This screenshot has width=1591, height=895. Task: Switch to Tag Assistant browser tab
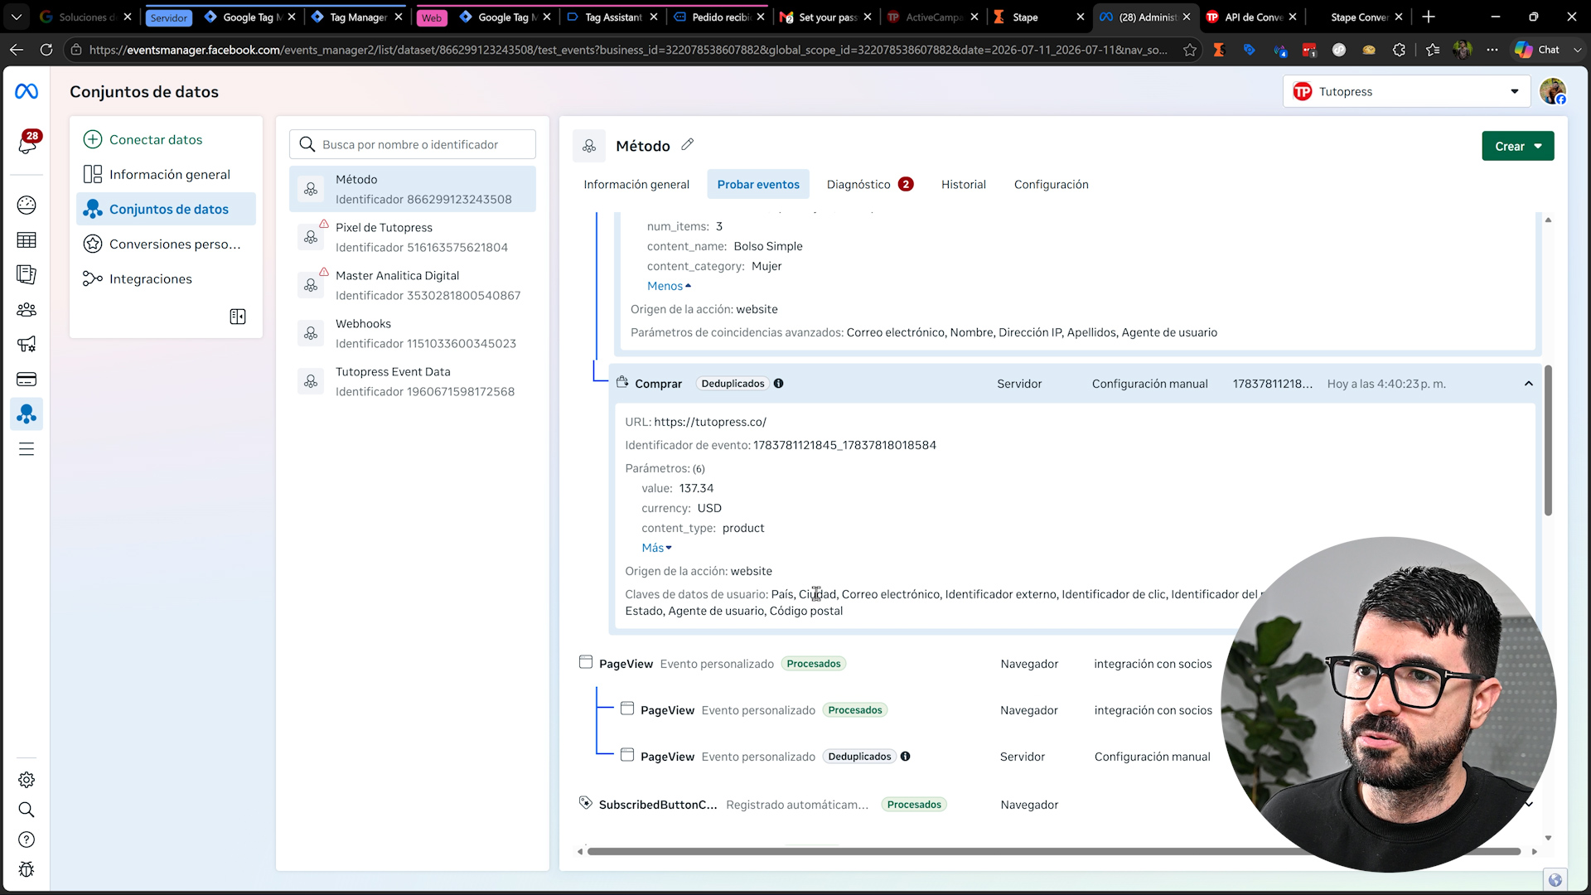[x=612, y=17]
